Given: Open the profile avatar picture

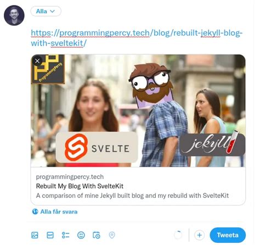Looking at the screenshot, I should click(14, 15).
